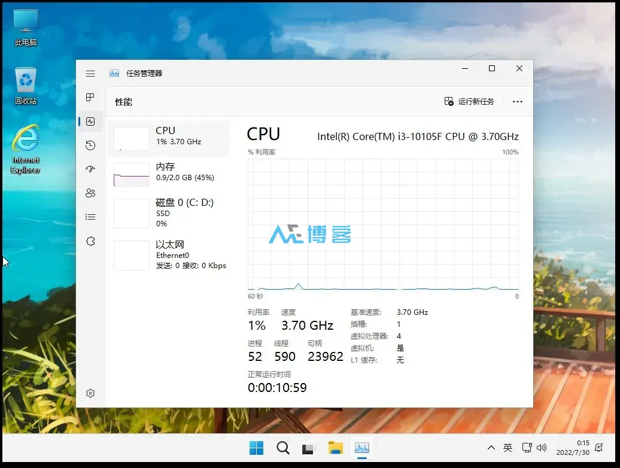Open the Users page in the sidebar

click(90, 193)
